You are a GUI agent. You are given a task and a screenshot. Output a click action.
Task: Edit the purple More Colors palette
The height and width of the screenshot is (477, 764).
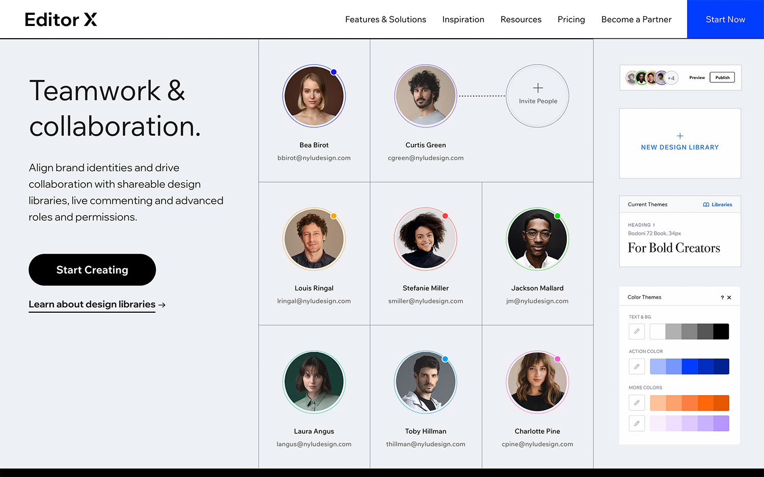point(637,424)
